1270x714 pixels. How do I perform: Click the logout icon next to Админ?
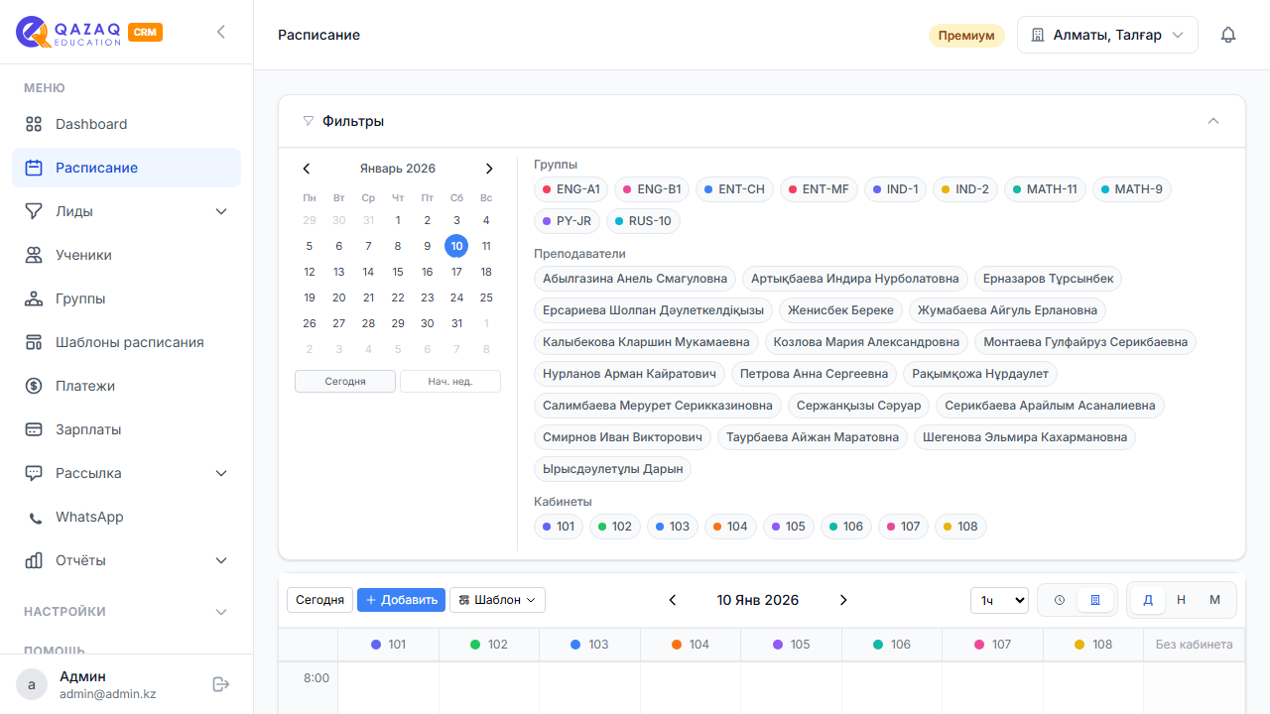tap(221, 684)
